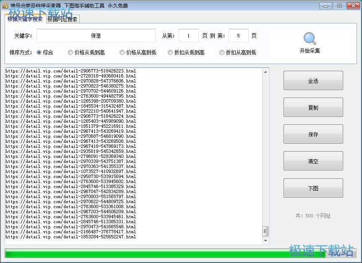This screenshot has width=362, height=263.
Task: Click URL detail-2763600-533361008.html
Action: (70, 206)
